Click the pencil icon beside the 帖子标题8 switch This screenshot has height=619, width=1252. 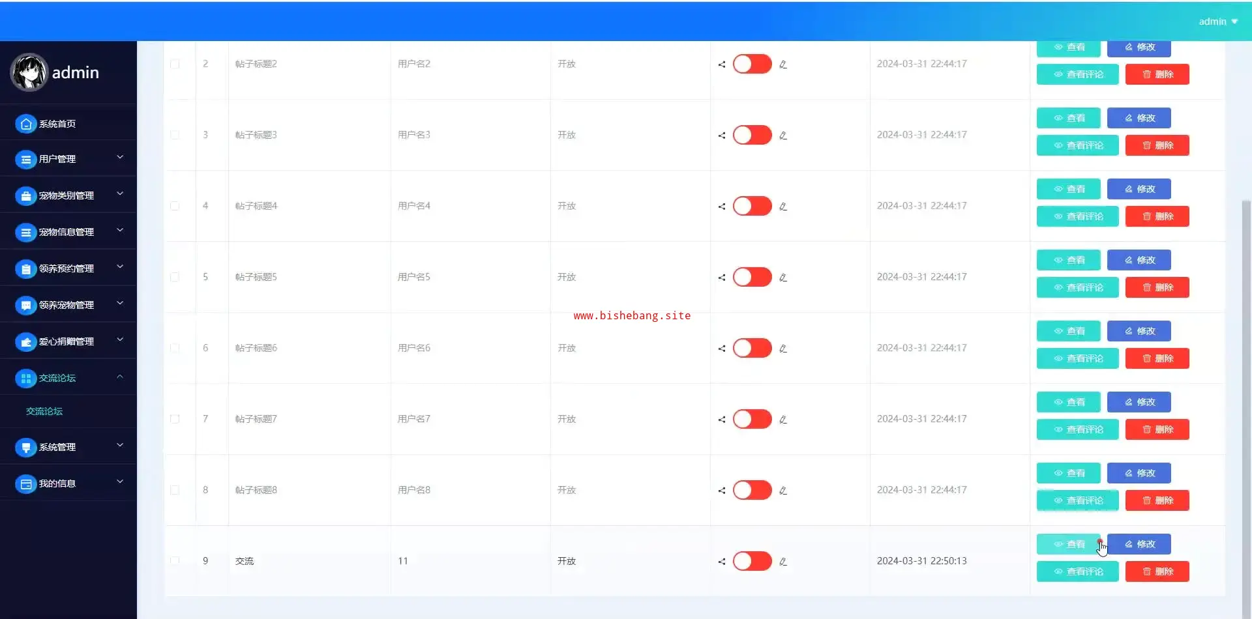click(x=783, y=491)
